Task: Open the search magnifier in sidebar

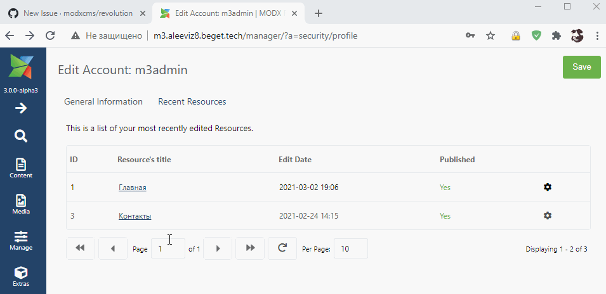Action: coord(21,136)
